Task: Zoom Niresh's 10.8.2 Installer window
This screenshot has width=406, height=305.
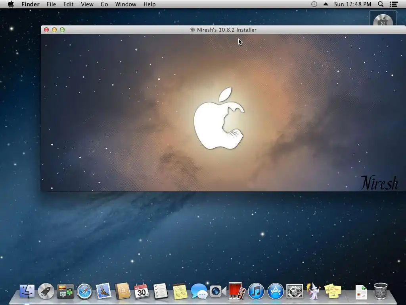Action: tap(62, 30)
